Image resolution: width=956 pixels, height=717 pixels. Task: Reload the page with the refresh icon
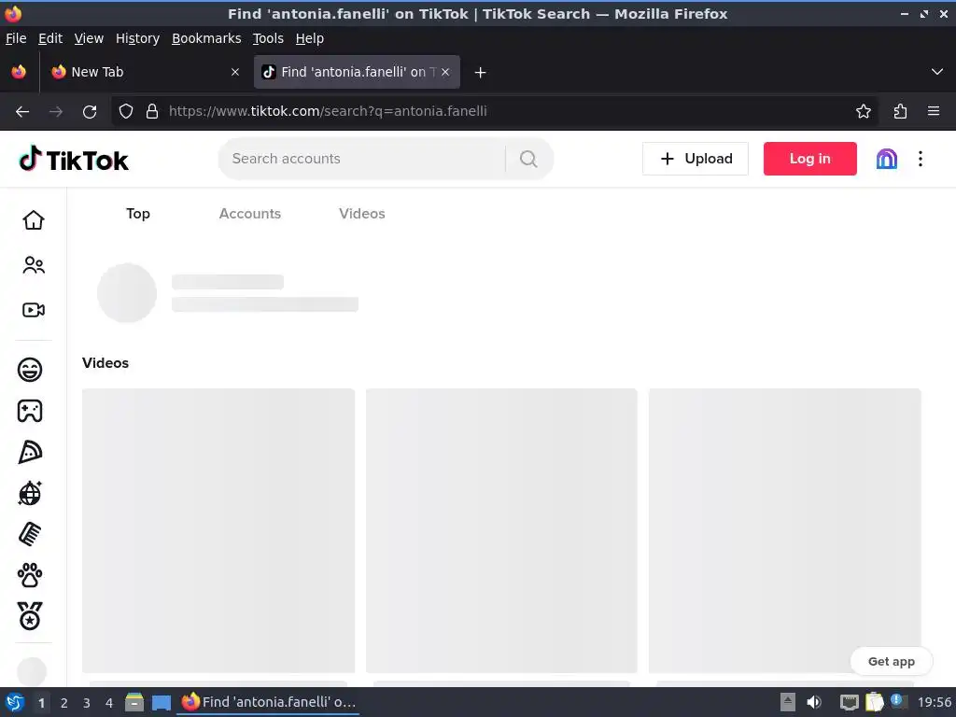90,112
